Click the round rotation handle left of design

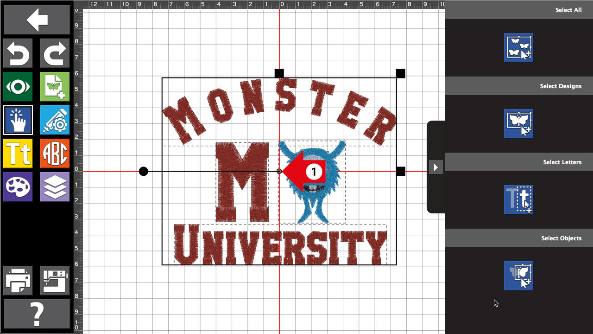(x=144, y=172)
